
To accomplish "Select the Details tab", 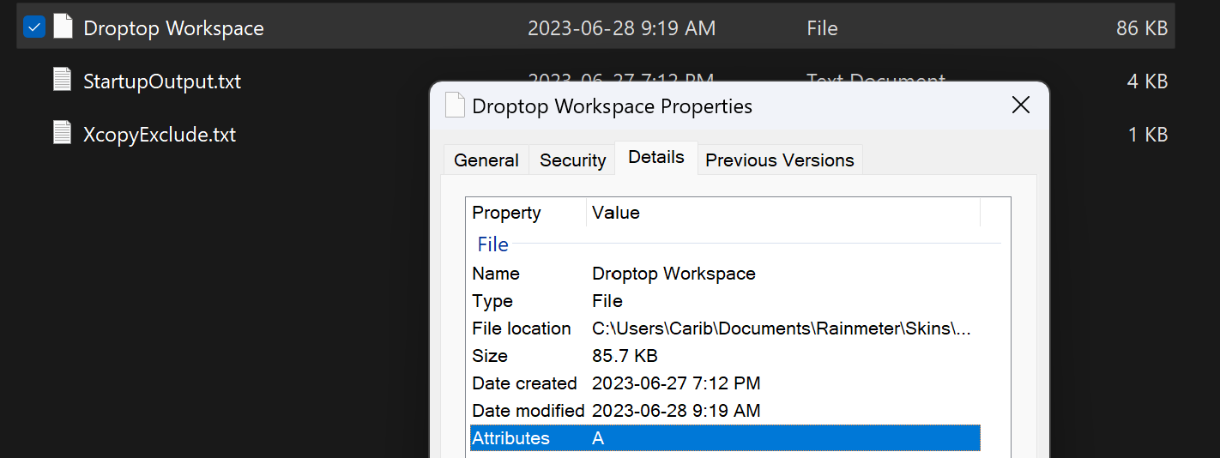I will tap(656, 157).
